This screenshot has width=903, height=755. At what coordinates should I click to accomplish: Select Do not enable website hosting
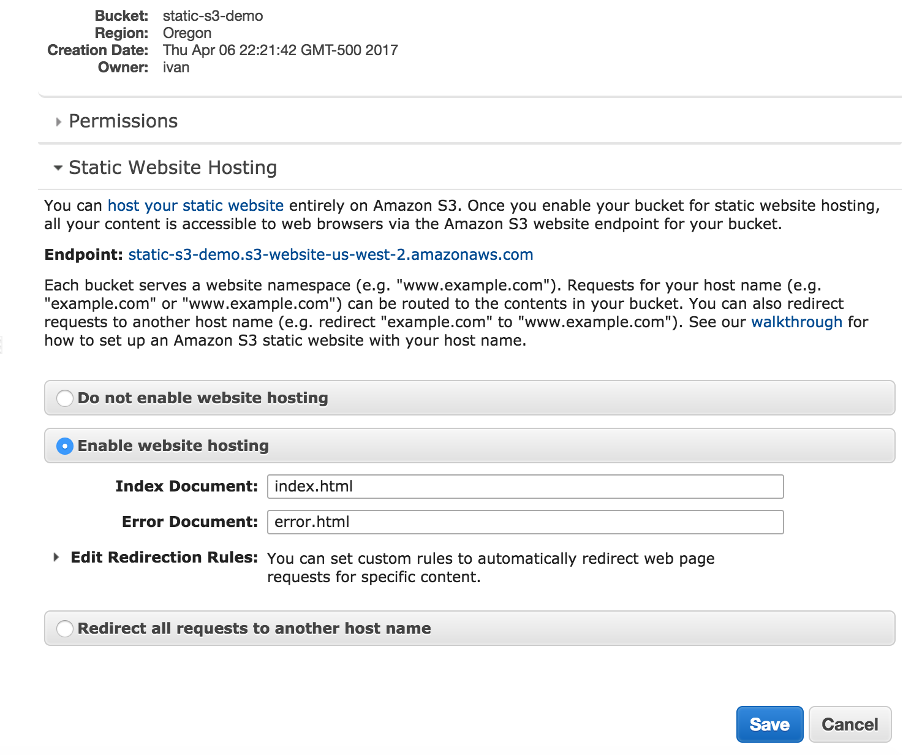pos(65,398)
